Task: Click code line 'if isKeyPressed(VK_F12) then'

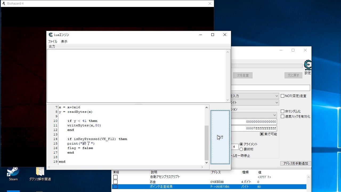Action: [x=97, y=139]
